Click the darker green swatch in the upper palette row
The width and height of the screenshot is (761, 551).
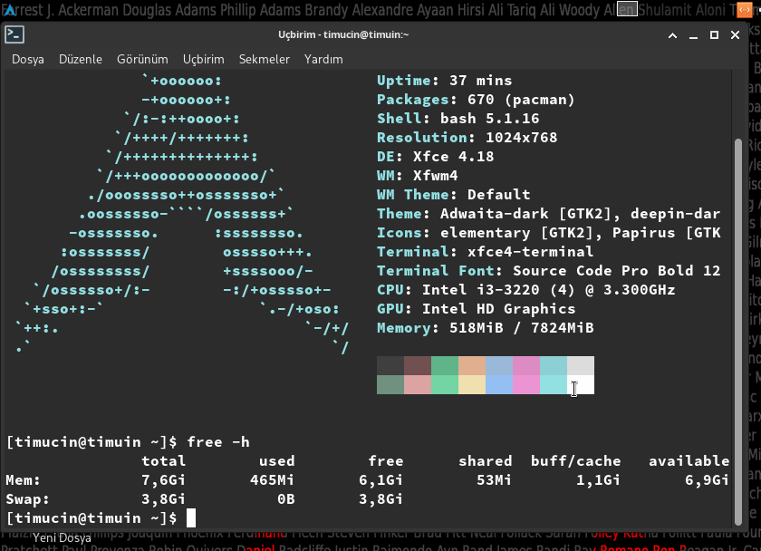pyautogui.click(x=445, y=365)
